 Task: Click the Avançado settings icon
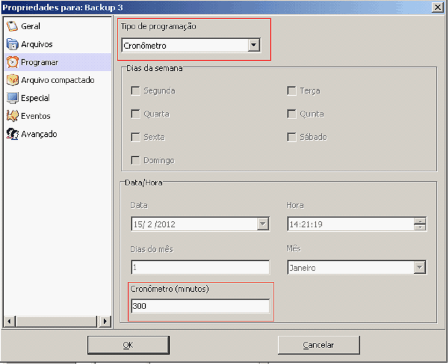point(12,134)
